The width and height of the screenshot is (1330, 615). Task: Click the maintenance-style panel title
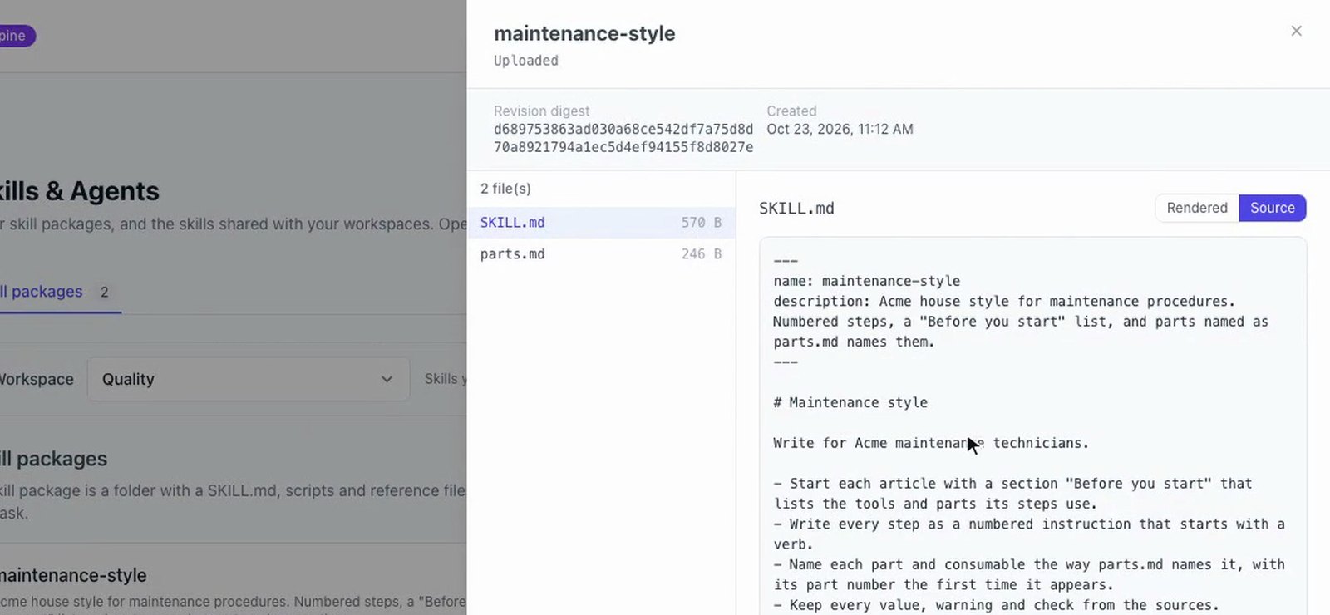point(584,33)
